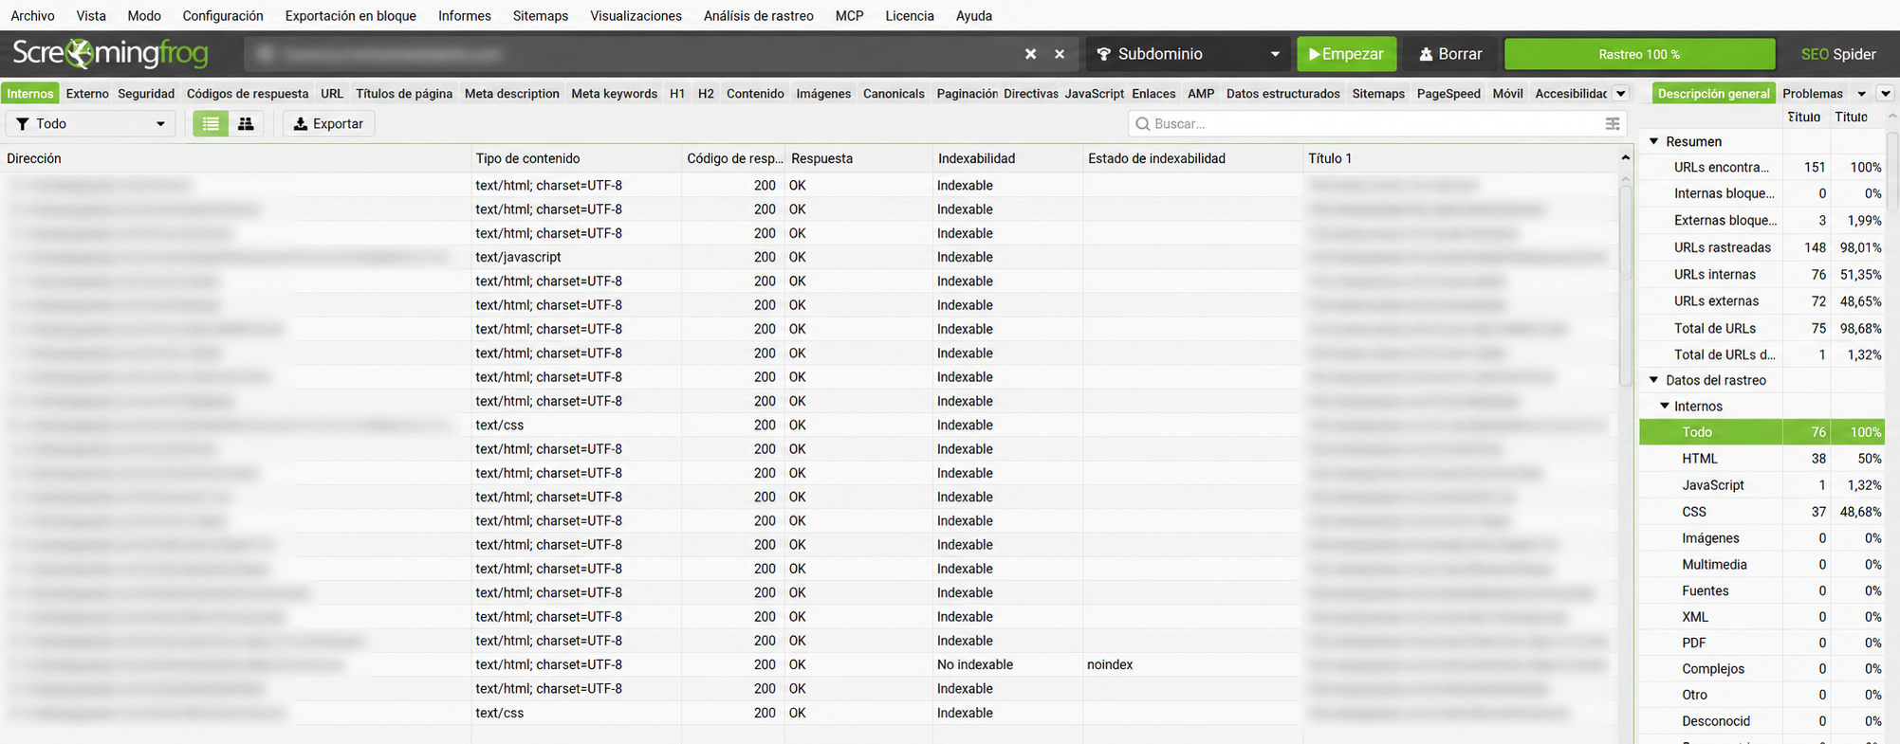Select URLs rastreadas summary row
The image size is (1900, 744).
(x=1762, y=247)
